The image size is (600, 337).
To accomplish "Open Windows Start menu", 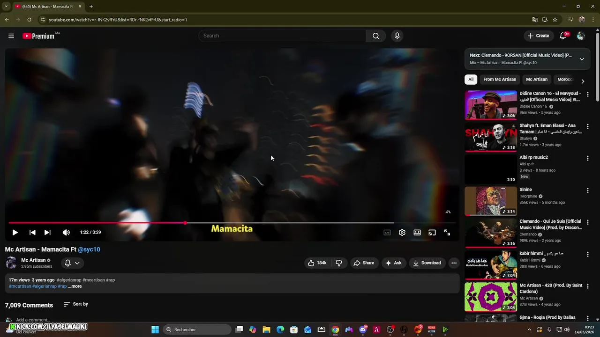I will (x=155, y=330).
